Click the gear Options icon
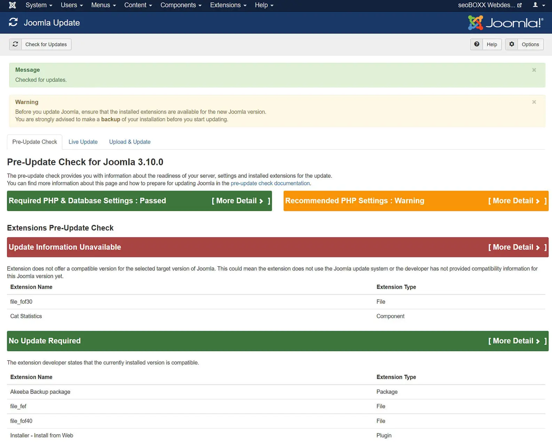This screenshot has width=552, height=446. point(512,44)
